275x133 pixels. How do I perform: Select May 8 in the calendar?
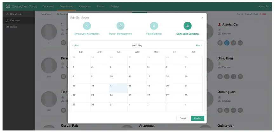coord(81,79)
